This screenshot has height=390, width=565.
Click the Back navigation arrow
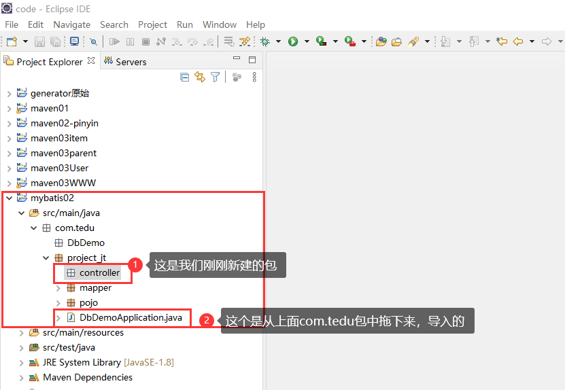click(518, 41)
